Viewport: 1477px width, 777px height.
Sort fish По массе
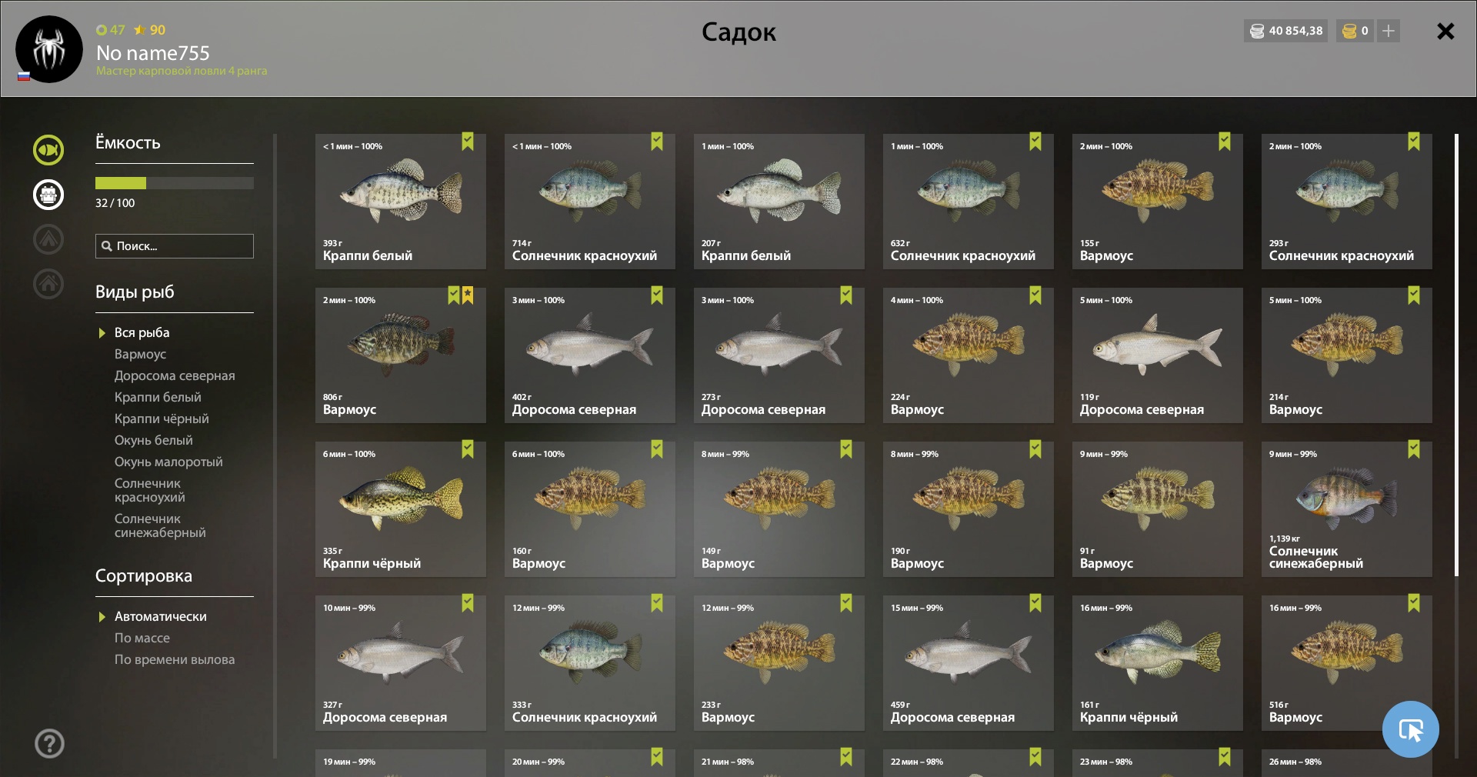pyautogui.click(x=142, y=638)
